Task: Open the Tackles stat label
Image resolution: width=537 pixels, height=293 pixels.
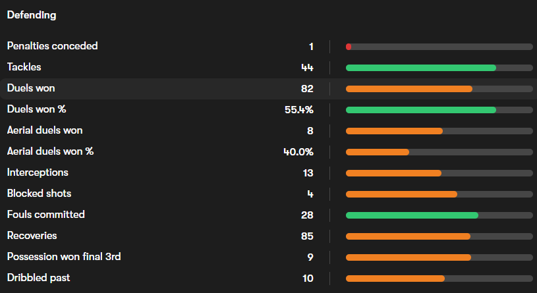Action: (x=24, y=67)
